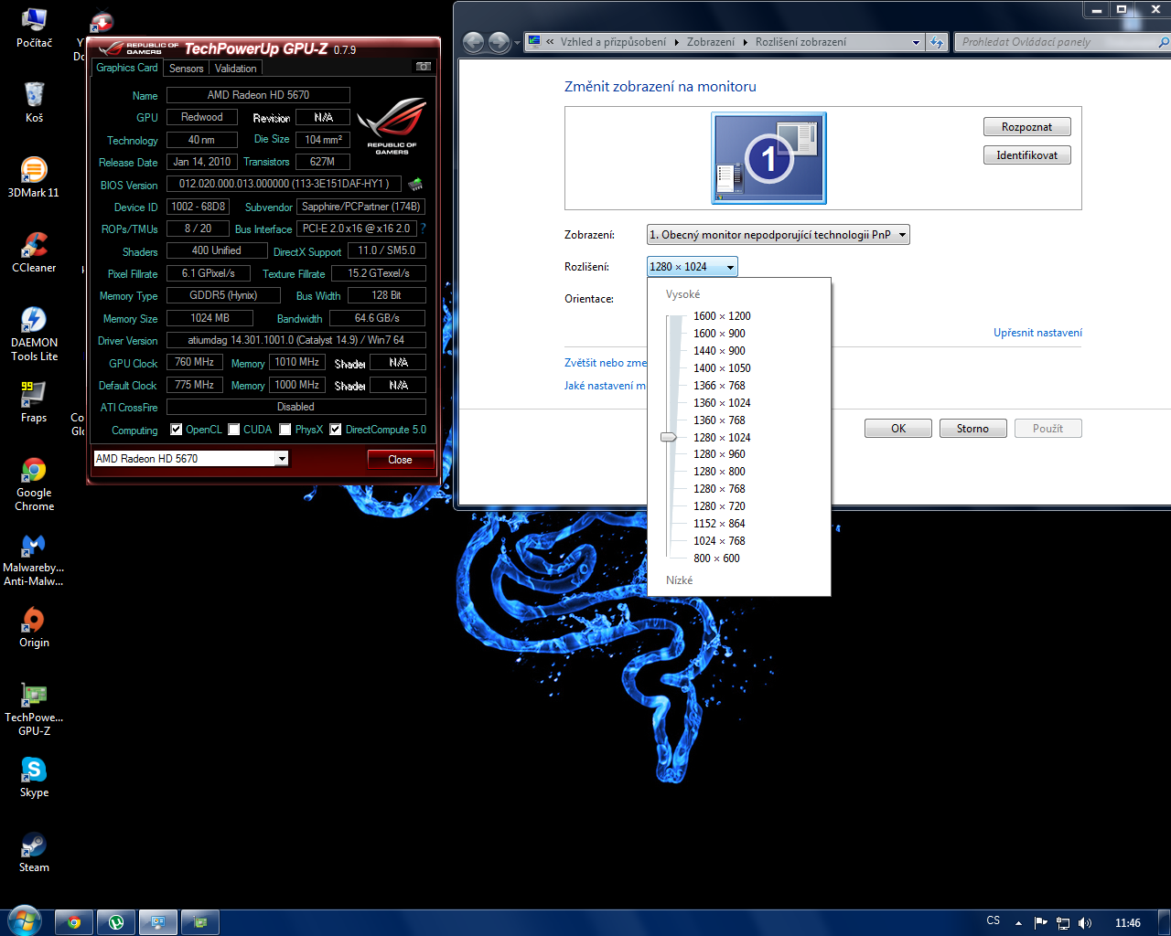
Task: Select the TechPowerUp GPU-Z desktop icon
Action: click(34, 708)
